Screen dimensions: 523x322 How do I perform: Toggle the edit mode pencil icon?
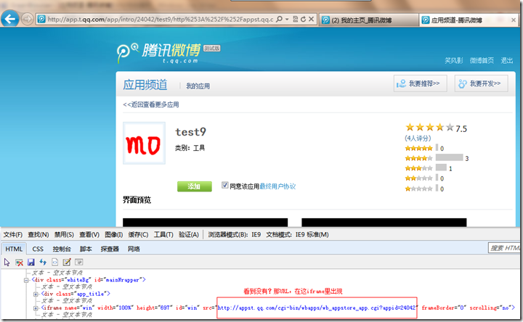pyautogui.click(x=67, y=263)
